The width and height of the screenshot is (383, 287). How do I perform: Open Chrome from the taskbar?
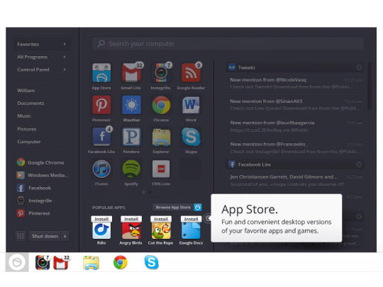pyautogui.click(x=121, y=262)
